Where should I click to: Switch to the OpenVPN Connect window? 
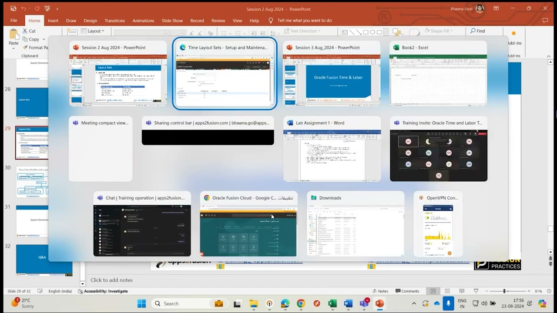438,224
